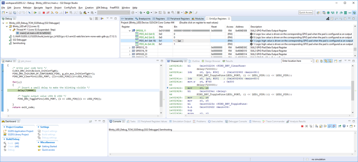The width and height of the screenshot is (358, 162).
Task: Click the red Terminate button in toolbar
Action: 43,13
